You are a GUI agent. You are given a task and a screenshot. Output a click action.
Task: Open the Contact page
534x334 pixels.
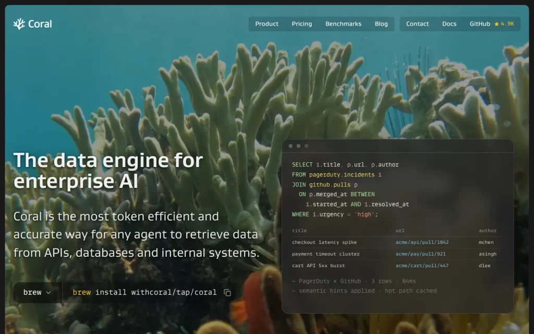point(417,24)
